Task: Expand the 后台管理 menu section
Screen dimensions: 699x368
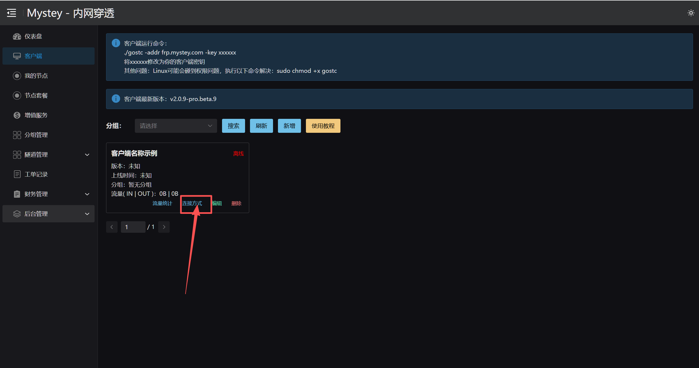Action: 49,214
